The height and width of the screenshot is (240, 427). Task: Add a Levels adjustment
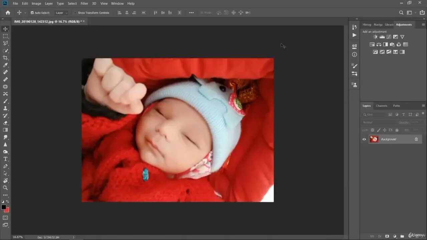[382, 37]
